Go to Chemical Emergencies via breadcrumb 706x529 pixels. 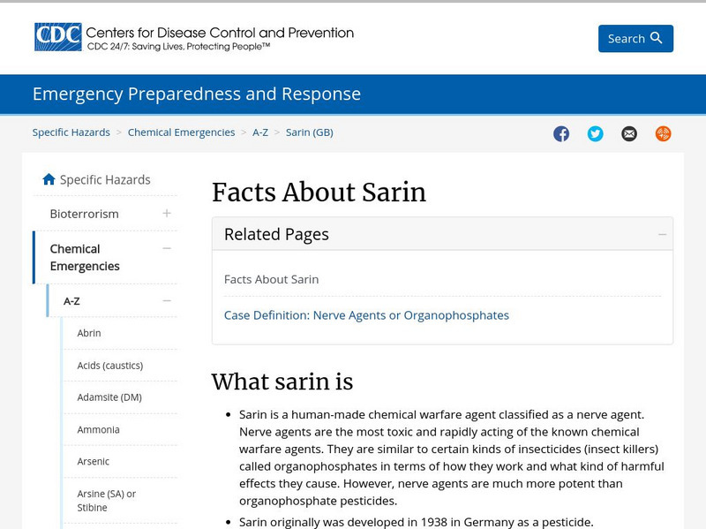click(x=181, y=132)
